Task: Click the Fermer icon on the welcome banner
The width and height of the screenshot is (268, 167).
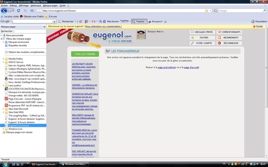Action: click(254, 26)
